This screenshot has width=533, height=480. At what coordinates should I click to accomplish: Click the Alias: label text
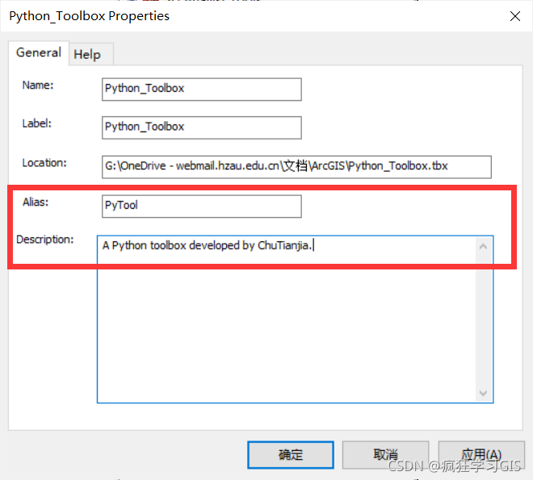pos(36,202)
